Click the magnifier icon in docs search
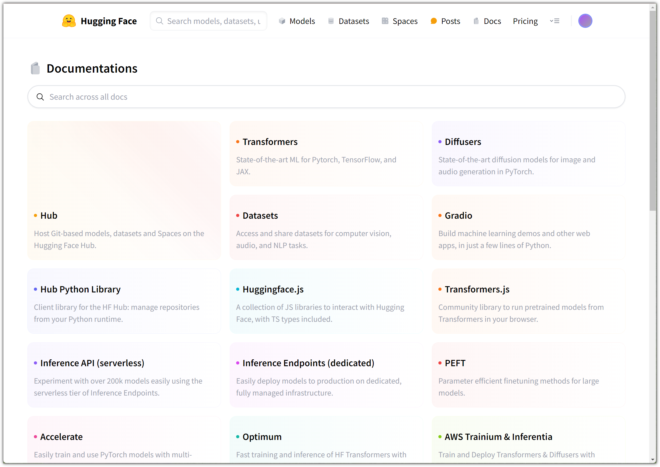This screenshot has width=660, height=467. pyautogui.click(x=40, y=97)
